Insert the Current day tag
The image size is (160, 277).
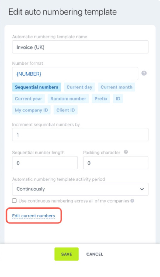coord(79,87)
